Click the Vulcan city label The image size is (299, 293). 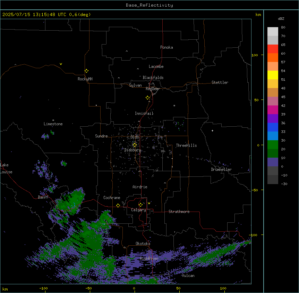pos(188,276)
